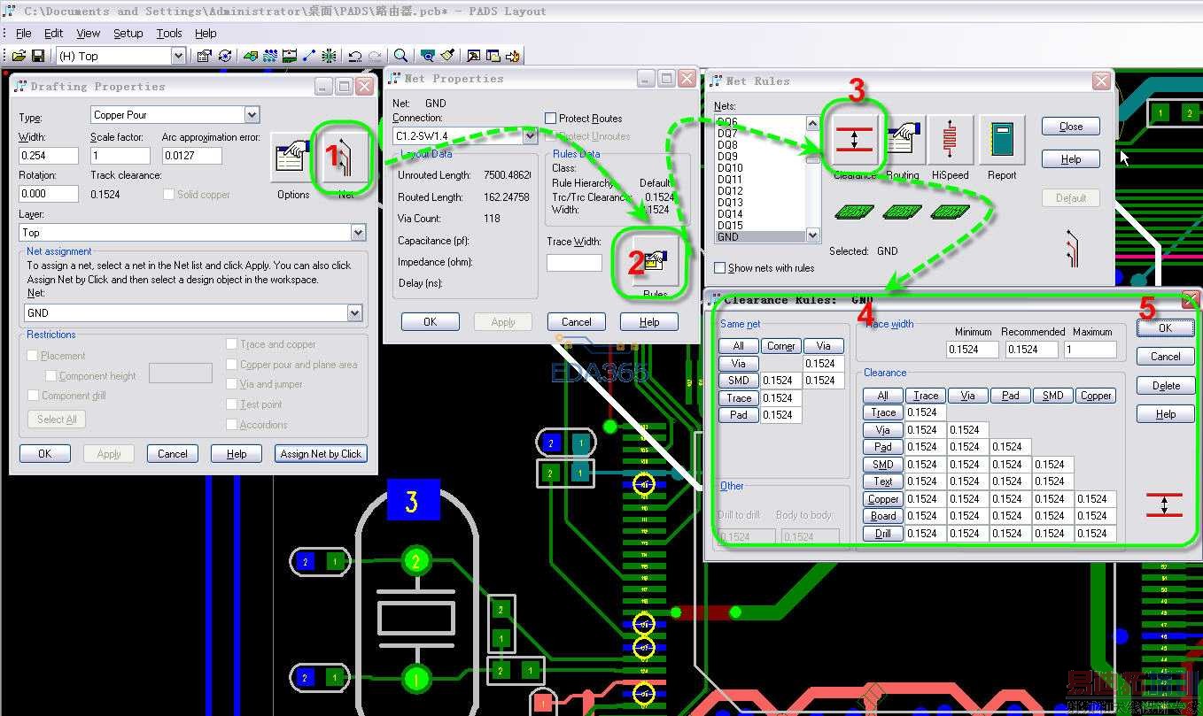
Task: Redraw the screen with the brush icon
Action: (447, 56)
